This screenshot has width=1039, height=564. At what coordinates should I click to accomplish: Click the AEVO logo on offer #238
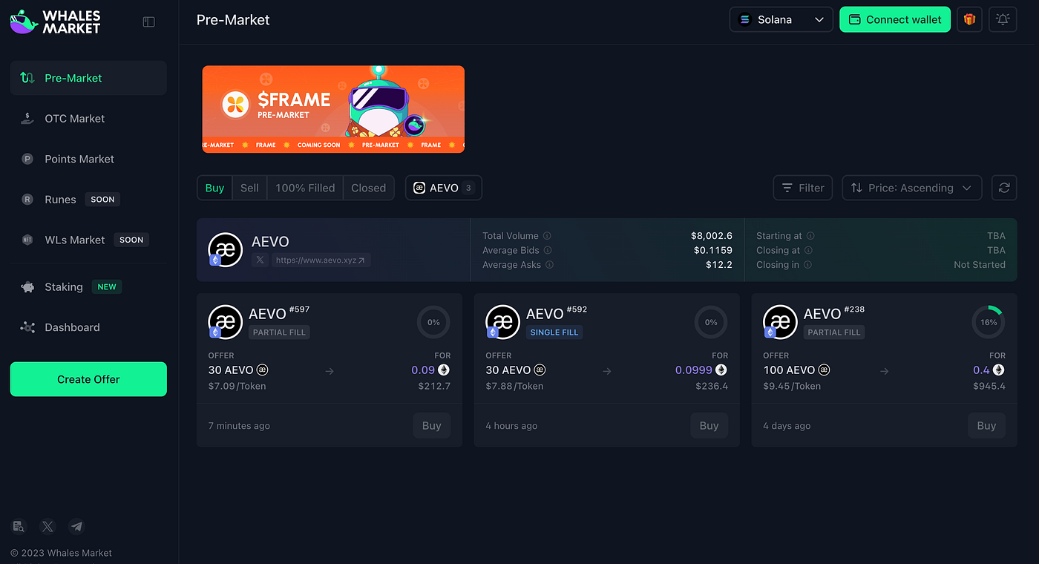tap(781, 322)
